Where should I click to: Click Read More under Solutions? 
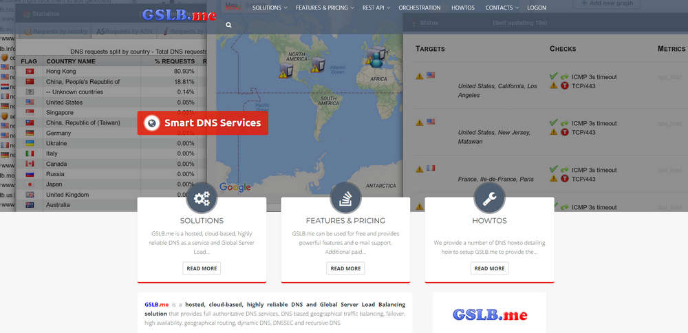(x=202, y=268)
